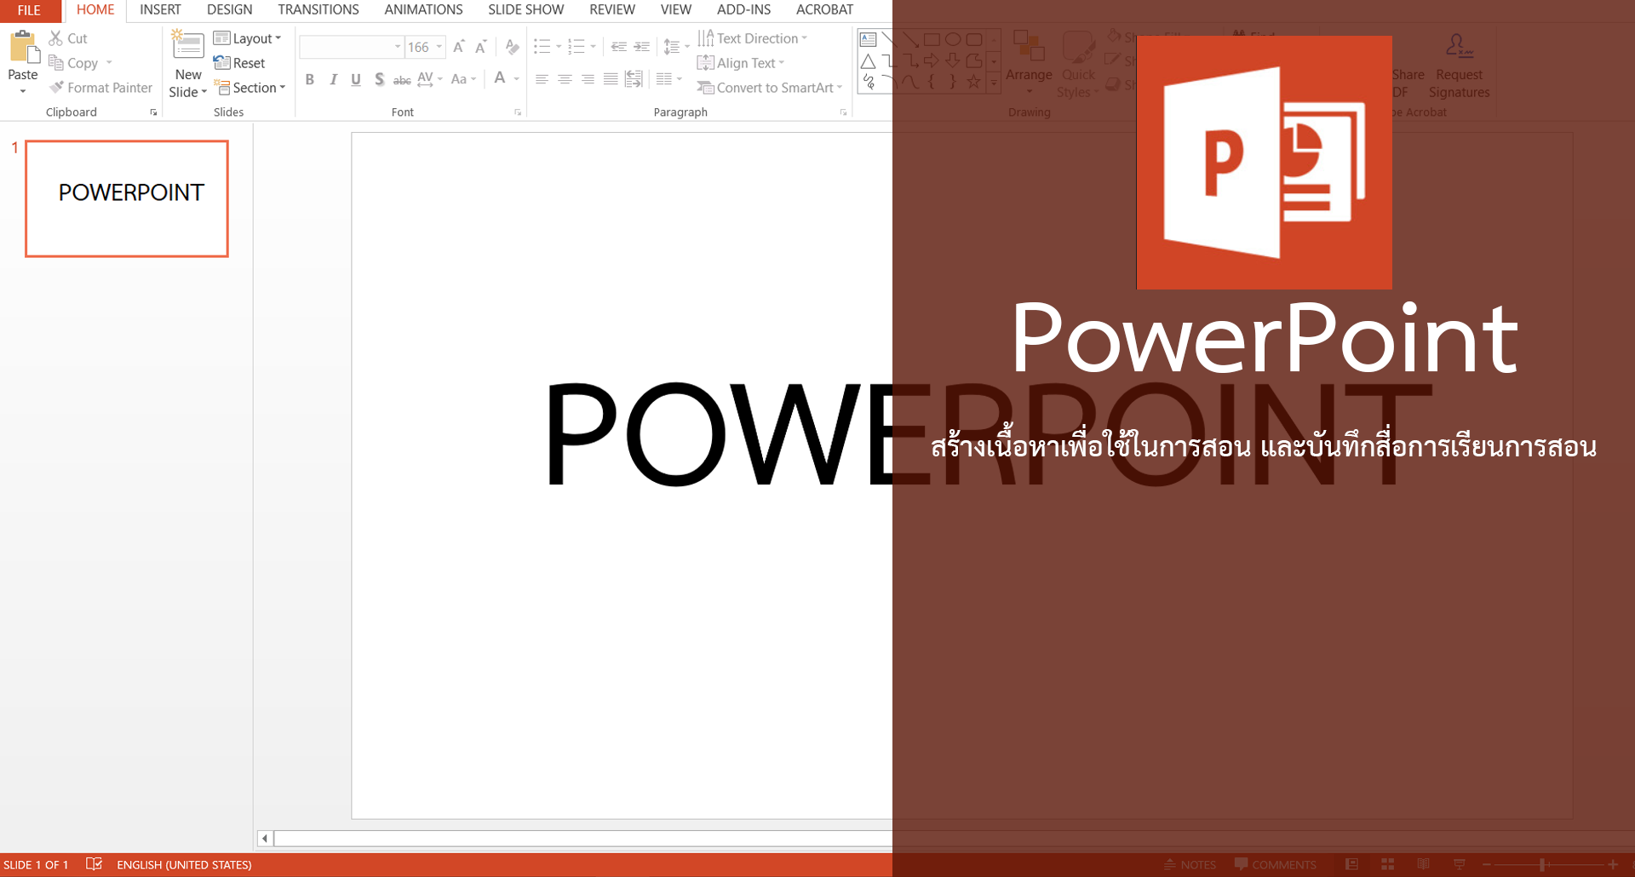1635x877 pixels.
Task: Insert a Text Box from the shapes gallery
Action: (868, 38)
